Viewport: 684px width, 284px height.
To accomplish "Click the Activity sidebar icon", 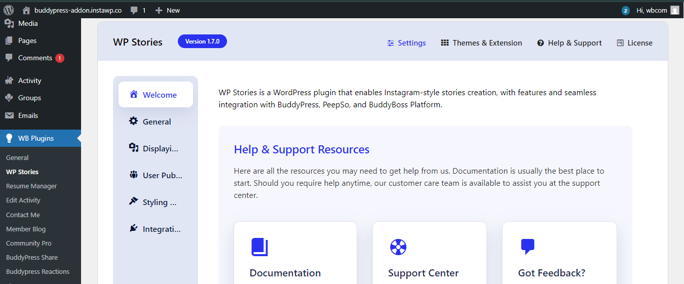I will tap(9, 80).
